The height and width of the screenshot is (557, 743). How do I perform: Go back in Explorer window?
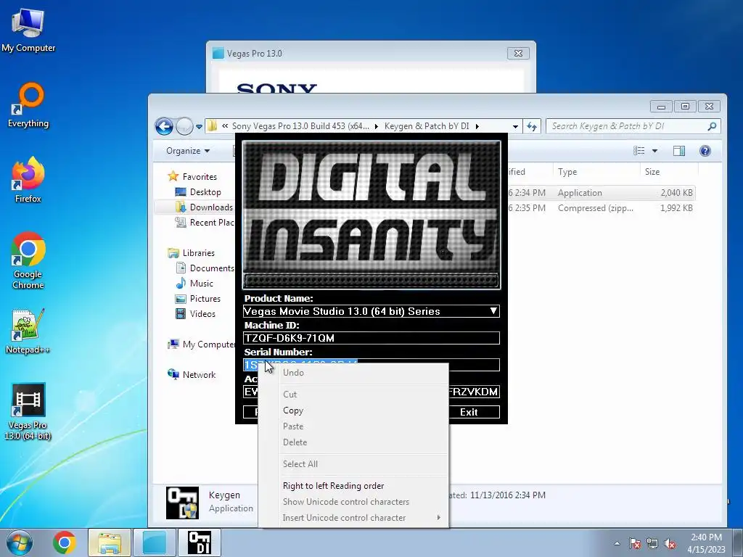[164, 126]
